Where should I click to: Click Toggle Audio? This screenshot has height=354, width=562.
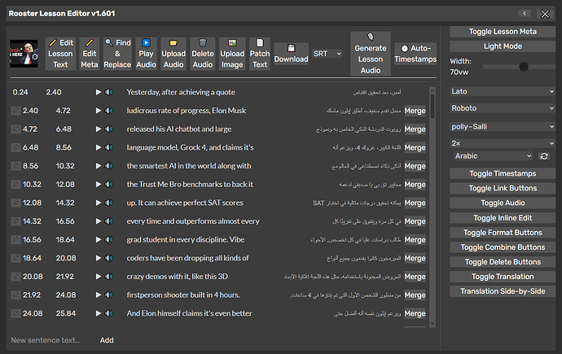point(503,203)
